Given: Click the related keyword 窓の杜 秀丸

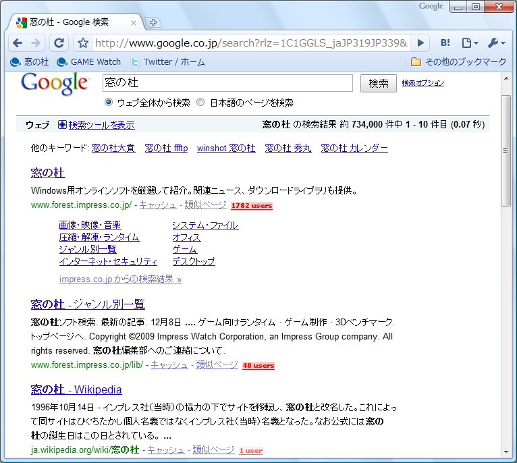Looking at the screenshot, I should coord(288,148).
